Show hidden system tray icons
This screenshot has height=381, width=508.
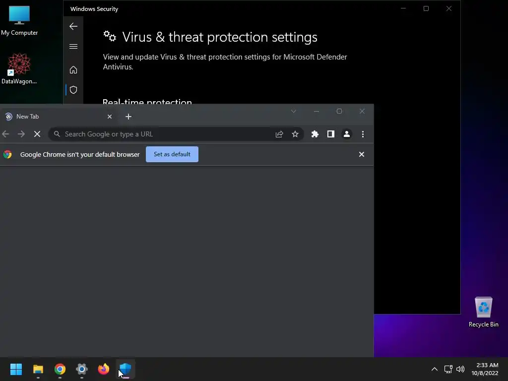point(435,369)
